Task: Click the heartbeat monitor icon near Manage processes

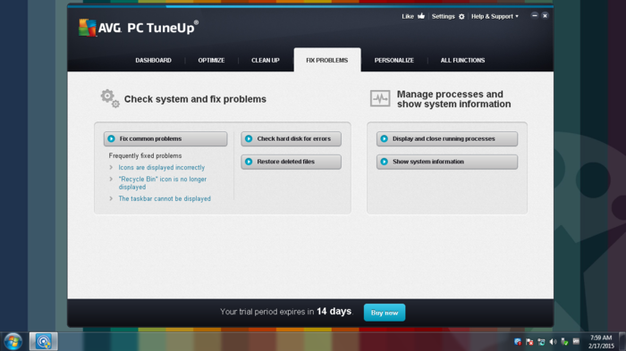Action: [x=380, y=98]
